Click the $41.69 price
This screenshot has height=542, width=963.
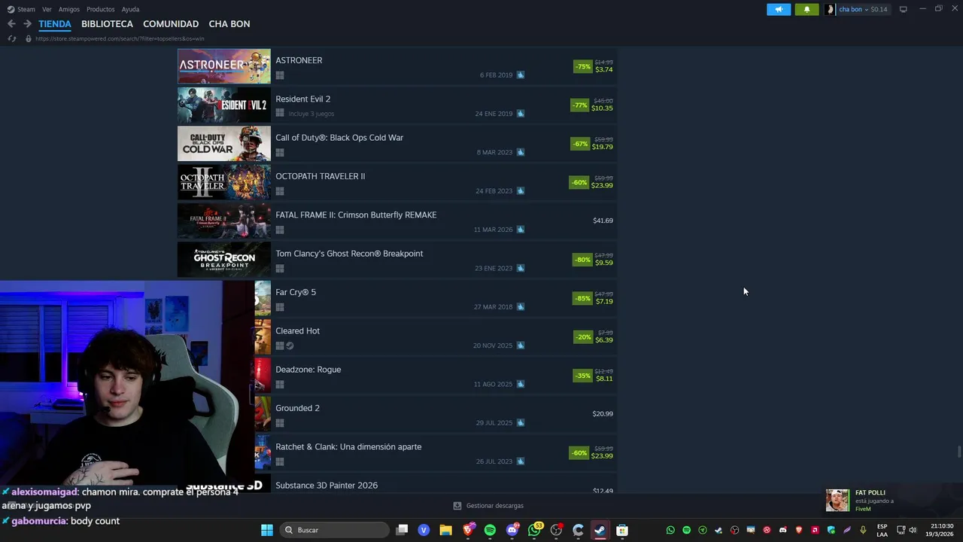click(603, 221)
